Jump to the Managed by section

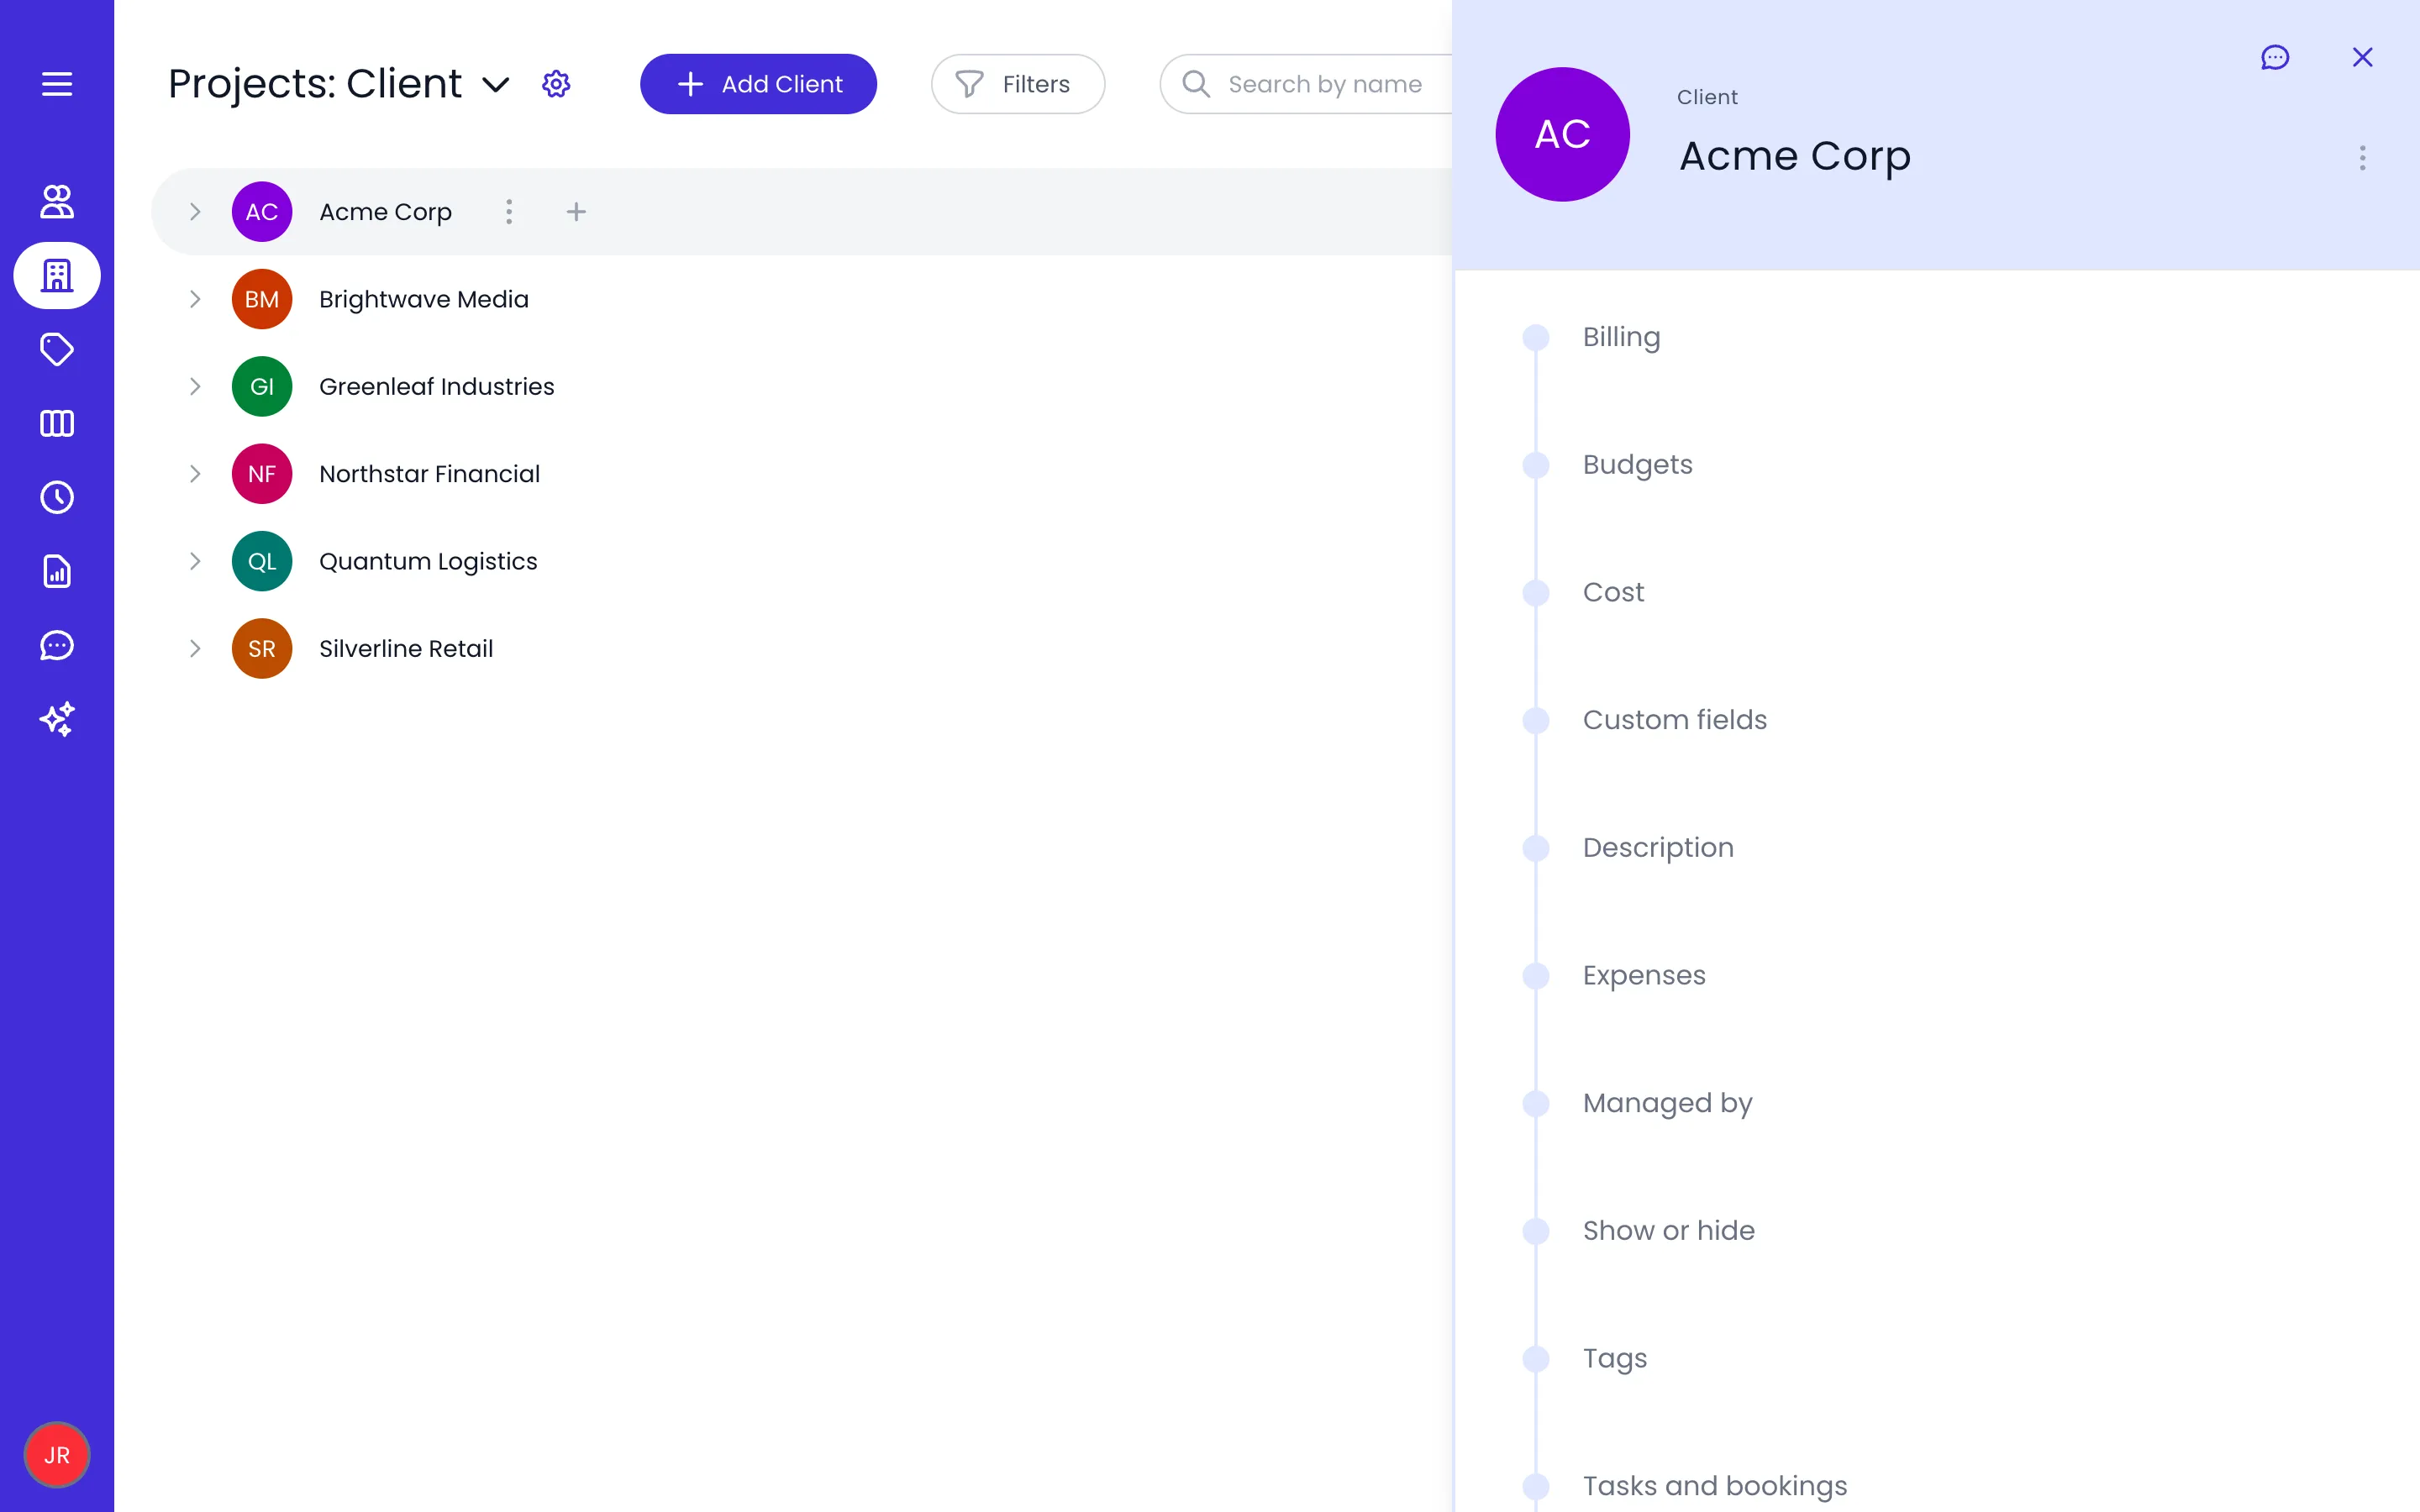(x=1667, y=1103)
